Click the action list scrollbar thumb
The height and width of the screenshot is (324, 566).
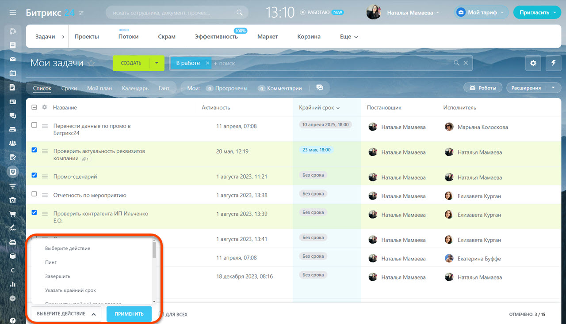point(154,249)
